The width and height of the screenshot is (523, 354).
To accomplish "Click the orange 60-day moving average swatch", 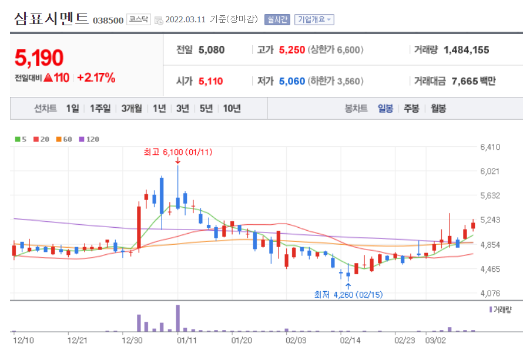I will click(59, 139).
